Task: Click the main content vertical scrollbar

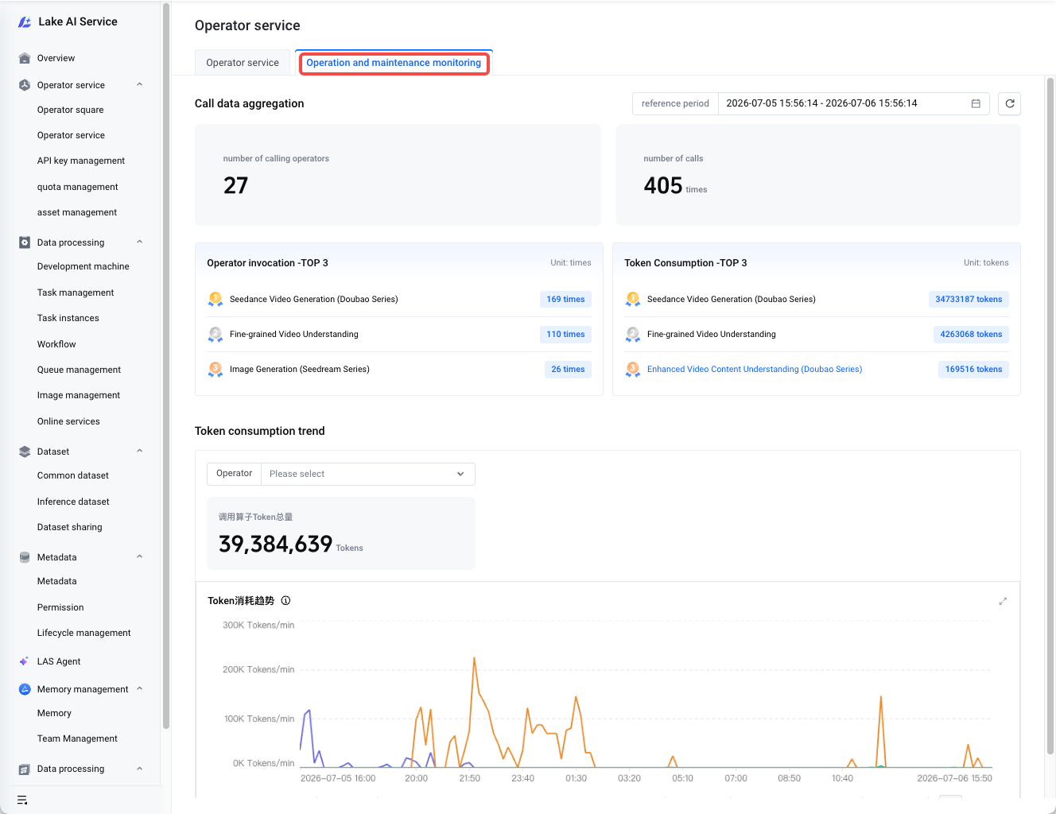Action: (x=1050, y=416)
